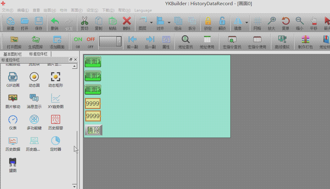330x189 pixels.
Task: Open the 图层 layer dropdown arrow
Action: point(151,23)
